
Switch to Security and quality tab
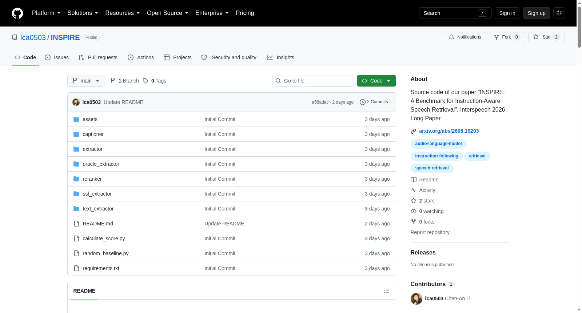(229, 57)
